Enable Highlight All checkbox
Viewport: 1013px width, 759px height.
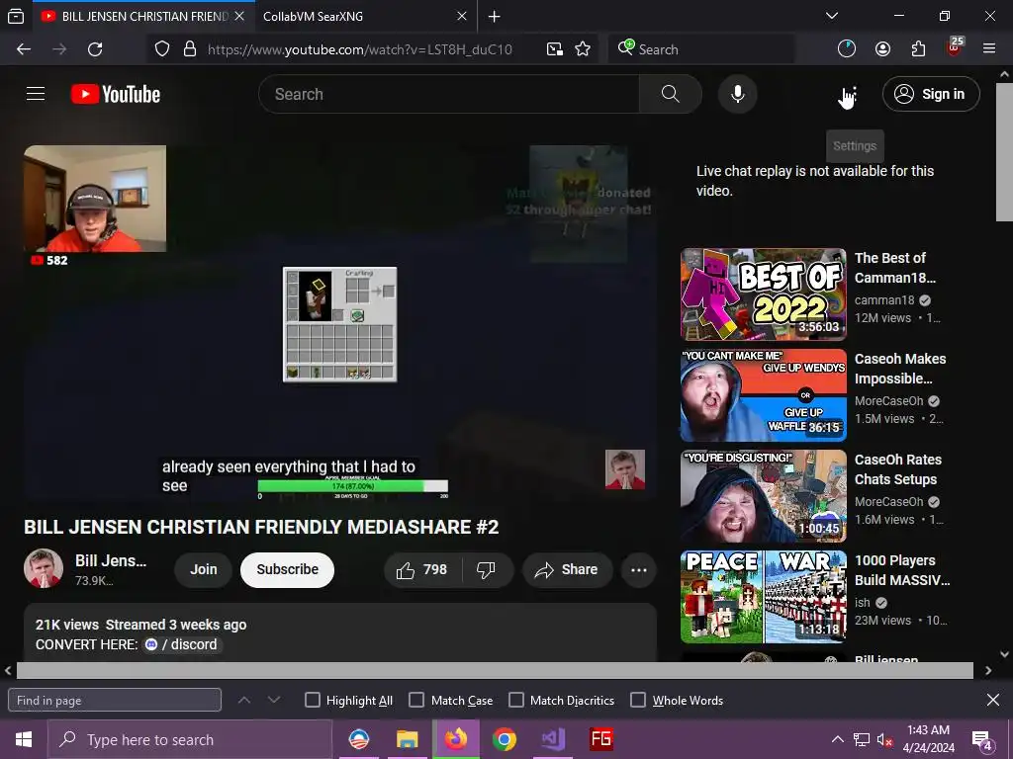(x=312, y=700)
